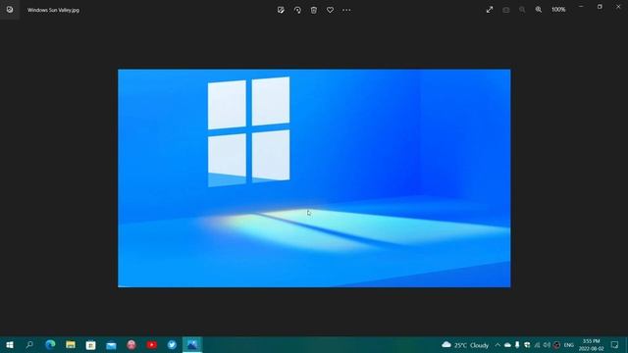The width and height of the screenshot is (628, 353).
Task: Click the actual size icon left of zoom out
Action: 506,10
